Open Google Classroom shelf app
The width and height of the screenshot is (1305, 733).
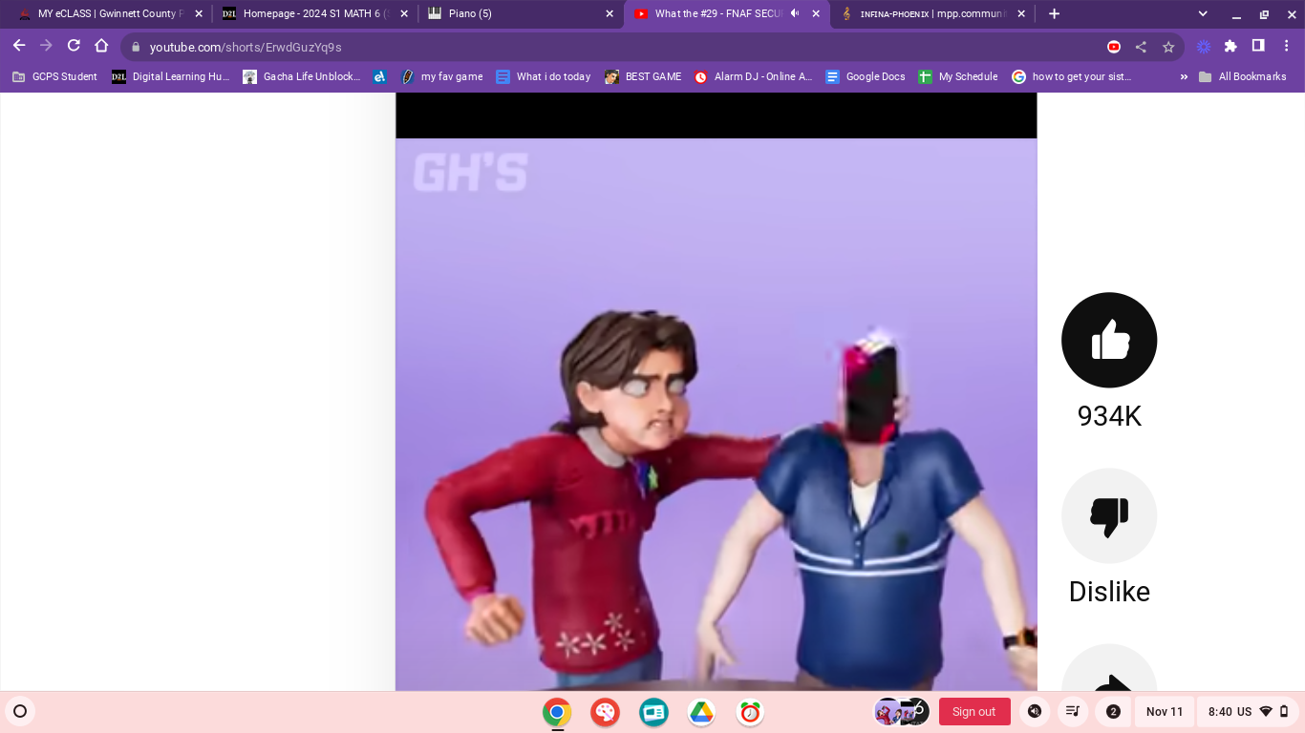pos(653,712)
